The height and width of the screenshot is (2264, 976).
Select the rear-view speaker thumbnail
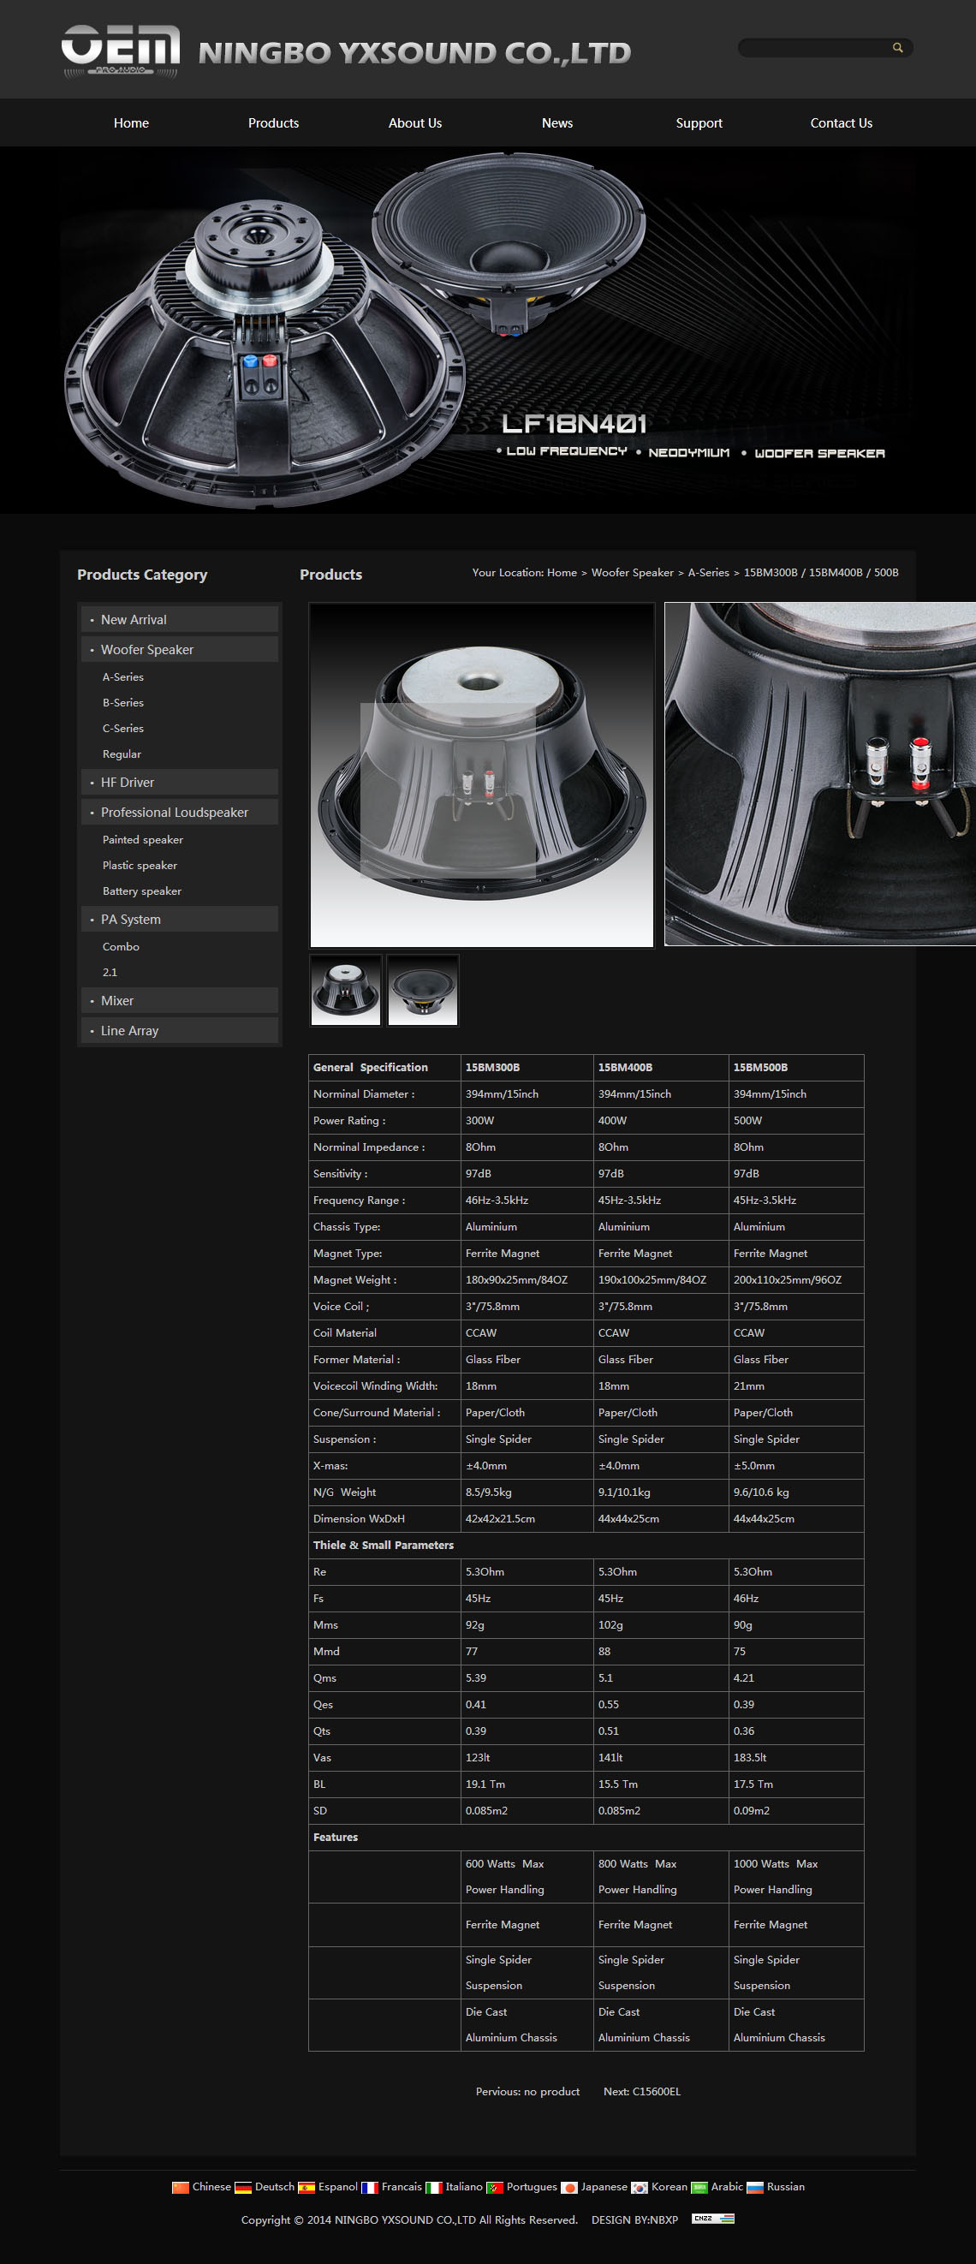pyautogui.click(x=346, y=991)
